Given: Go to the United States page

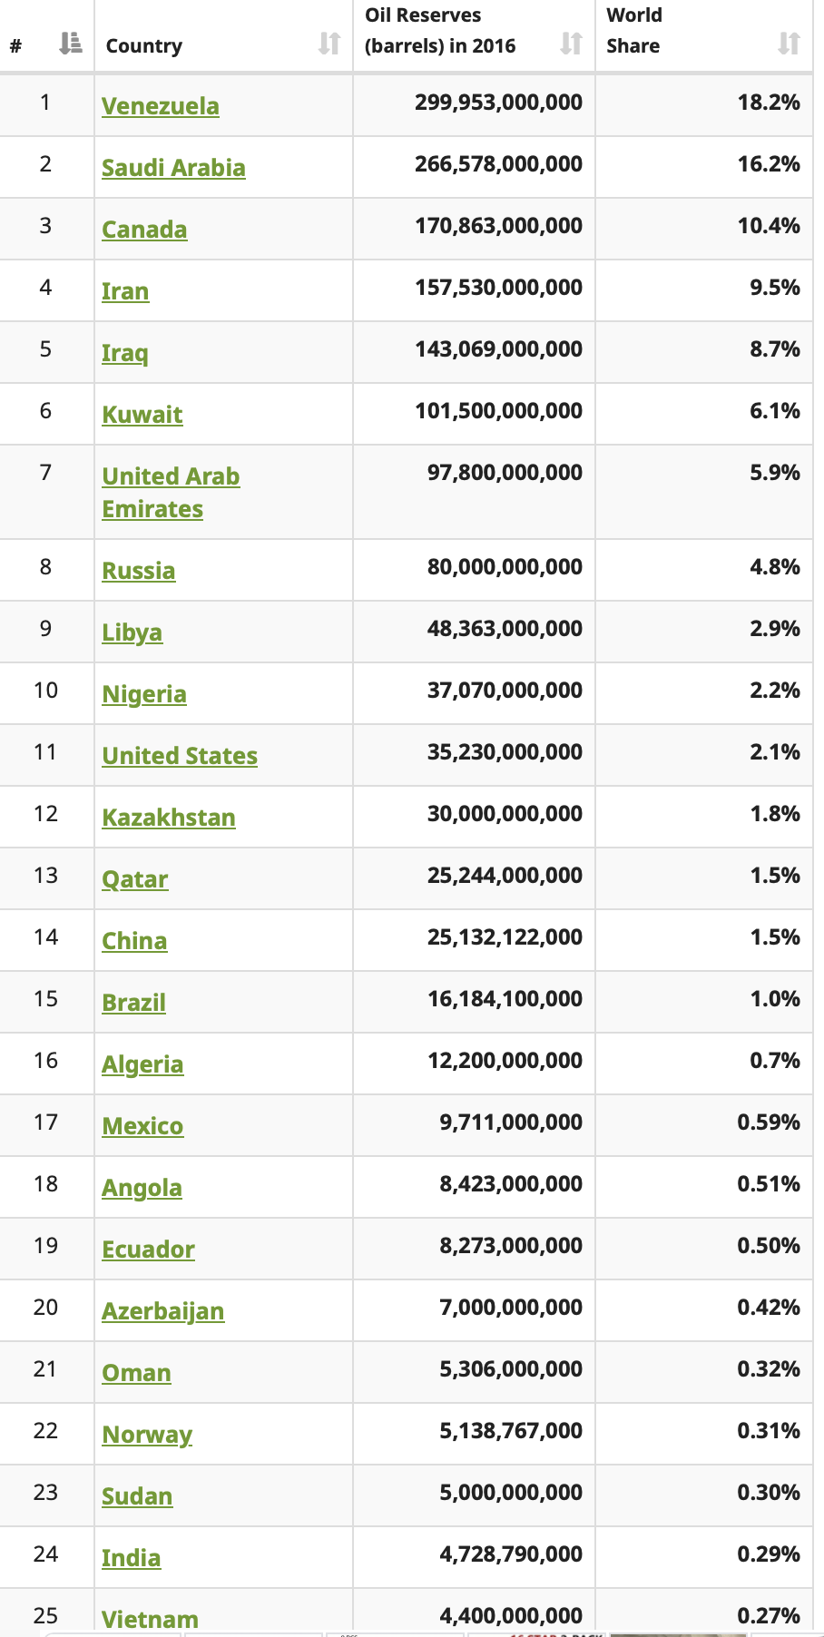Looking at the screenshot, I should coord(180,756).
